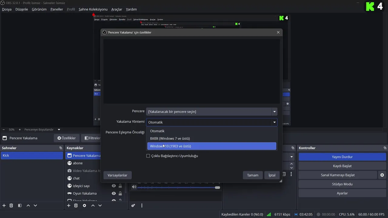Reset with Varsayılanlar button
Image resolution: width=388 pixels, height=218 pixels.
pos(117,175)
